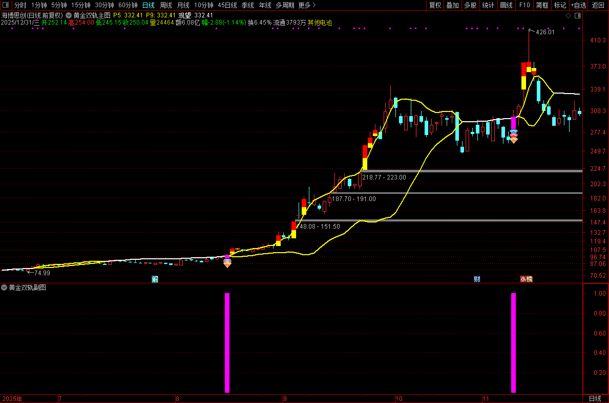The width and height of the screenshot is (609, 403).
Task: Expand the 黄金双轨副图 indicator dropdown
Action: 4,288
